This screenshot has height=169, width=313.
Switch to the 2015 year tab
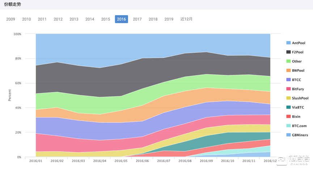106,19
